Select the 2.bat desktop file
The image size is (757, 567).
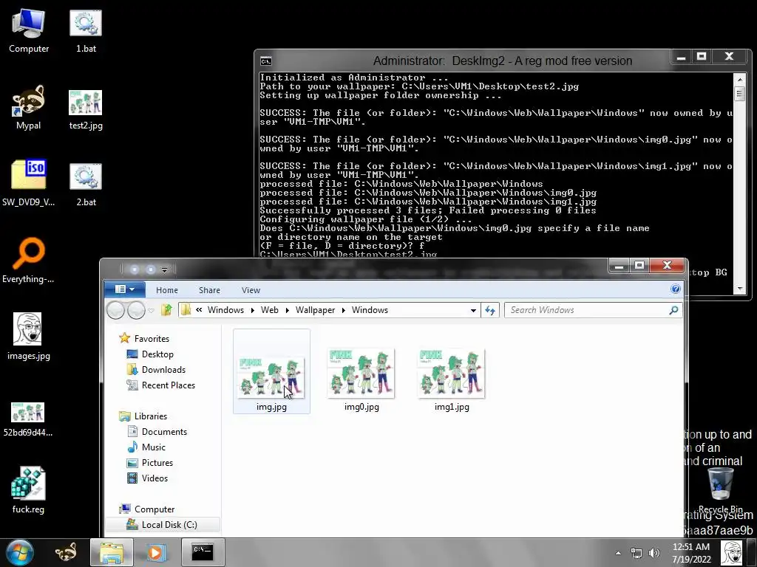(x=86, y=185)
